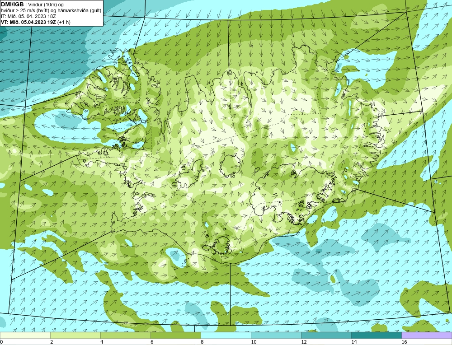
Task: Click the 0–2 m/s palest legend swatch
Action: coord(25,335)
